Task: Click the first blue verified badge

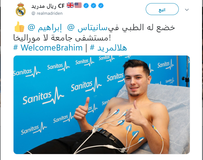Action: coord(86,6)
